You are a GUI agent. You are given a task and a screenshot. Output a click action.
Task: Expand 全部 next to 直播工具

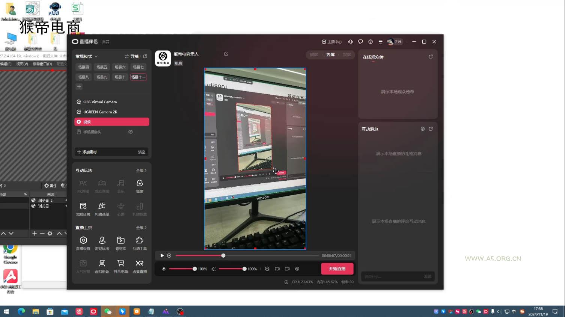141,228
